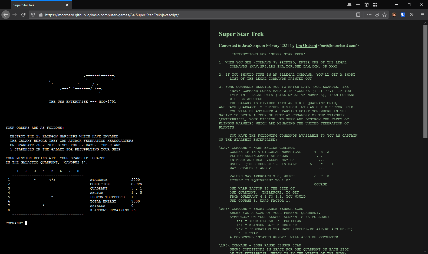
Task: Click the <*> starship symbol in the scan grid
Action: (52, 180)
